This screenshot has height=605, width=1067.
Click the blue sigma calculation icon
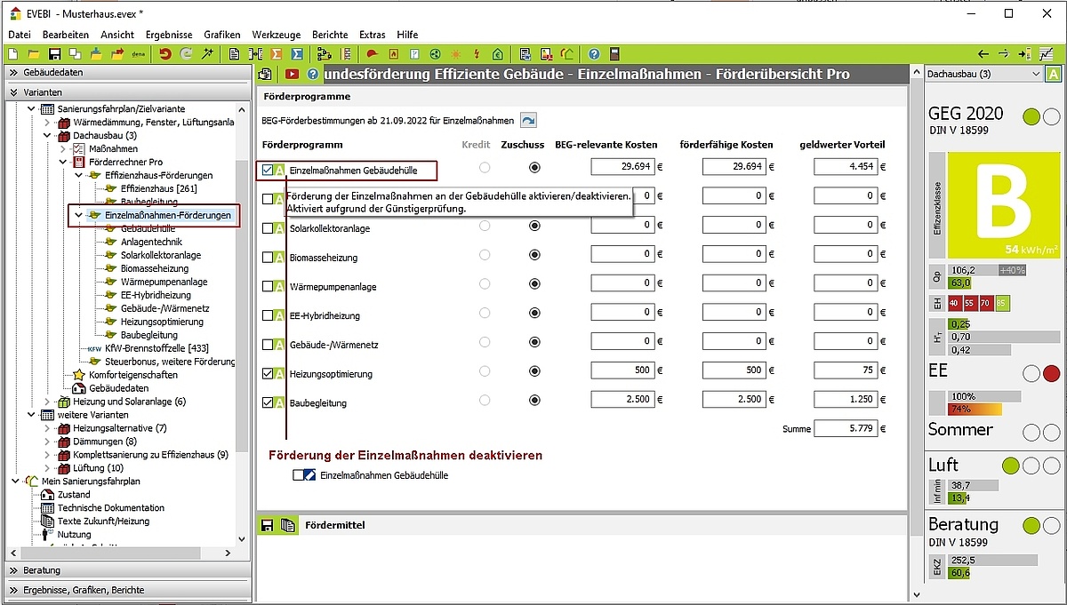pyautogui.click(x=297, y=54)
